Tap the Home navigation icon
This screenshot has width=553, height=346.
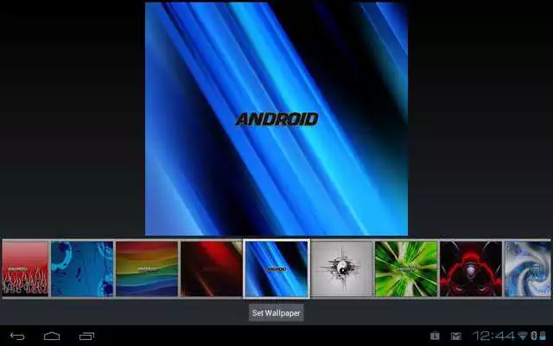[52, 336]
